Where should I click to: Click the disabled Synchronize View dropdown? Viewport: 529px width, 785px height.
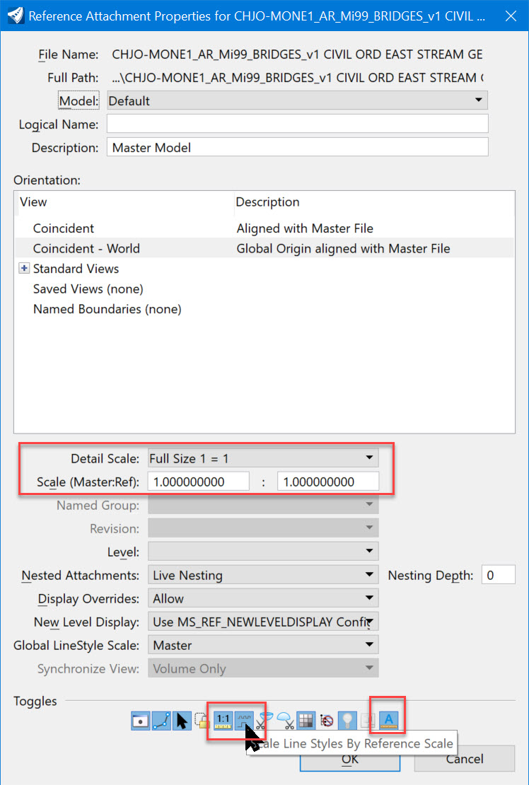[x=263, y=668]
